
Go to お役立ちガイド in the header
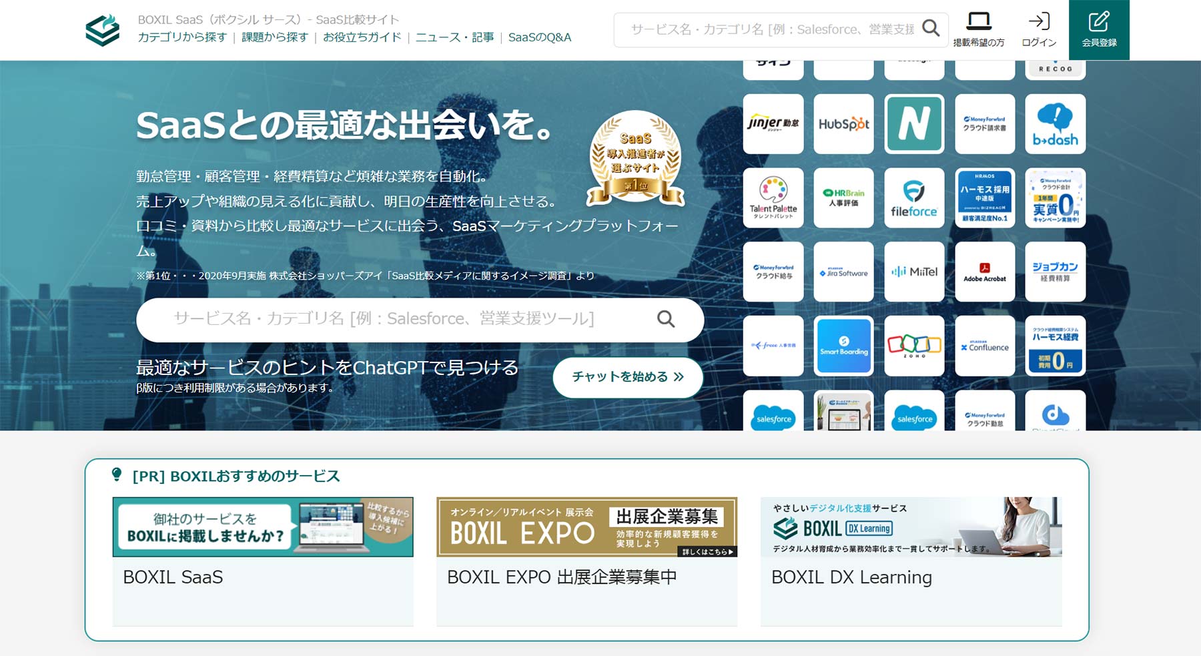click(x=362, y=37)
